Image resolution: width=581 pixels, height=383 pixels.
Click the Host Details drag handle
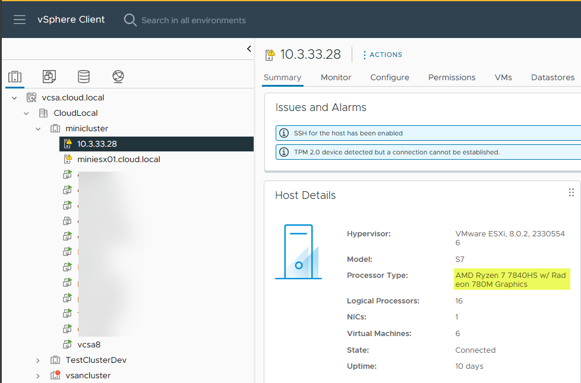571,192
